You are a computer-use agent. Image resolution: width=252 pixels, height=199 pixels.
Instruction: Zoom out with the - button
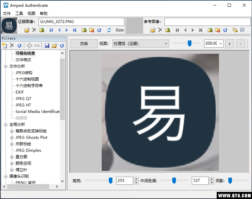click(x=240, y=44)
